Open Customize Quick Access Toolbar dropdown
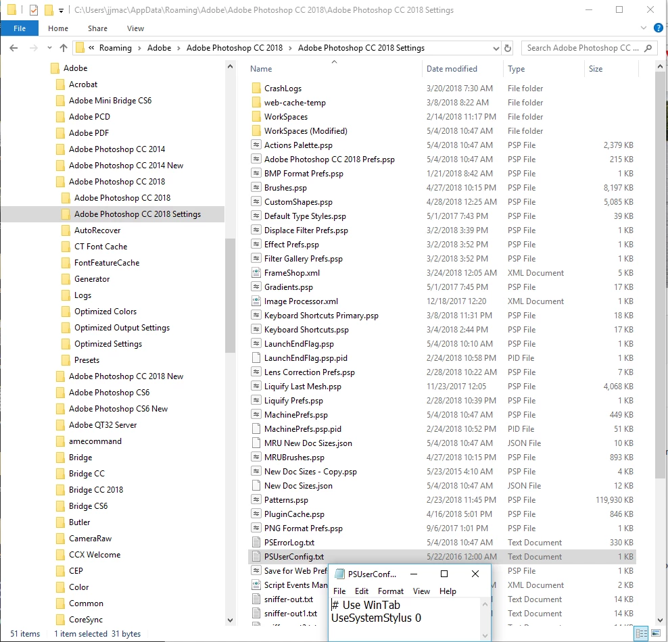 coord(61,10)
